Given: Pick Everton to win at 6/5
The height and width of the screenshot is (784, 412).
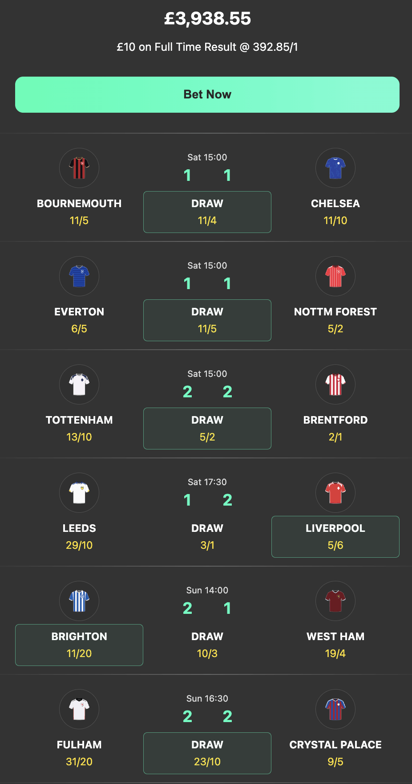Looking at the screenshot, I should tap(79, 320).
